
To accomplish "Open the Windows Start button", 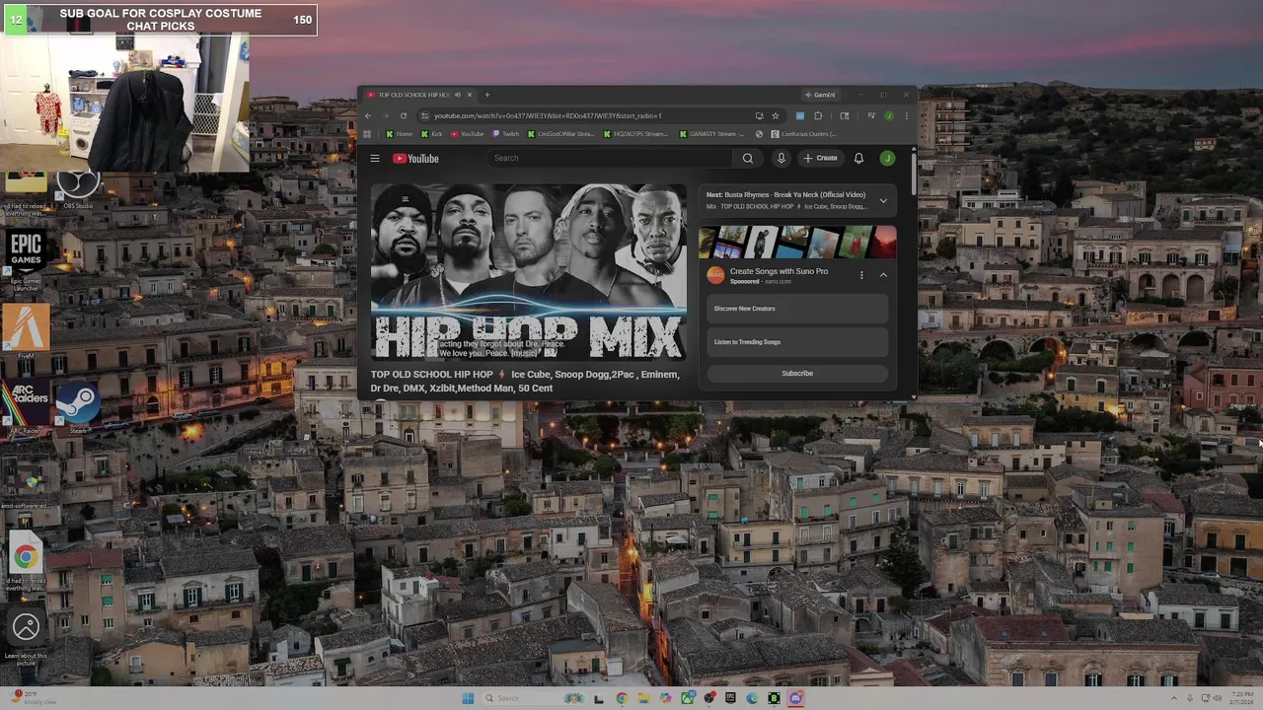I will [x=468, y=698].
